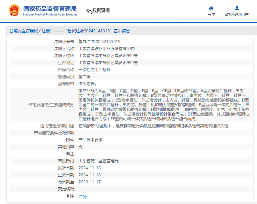Open the 政务服务门户 text link
This screenshot has height=204, width=257.
pyautogui.click(x=237, y=15)
